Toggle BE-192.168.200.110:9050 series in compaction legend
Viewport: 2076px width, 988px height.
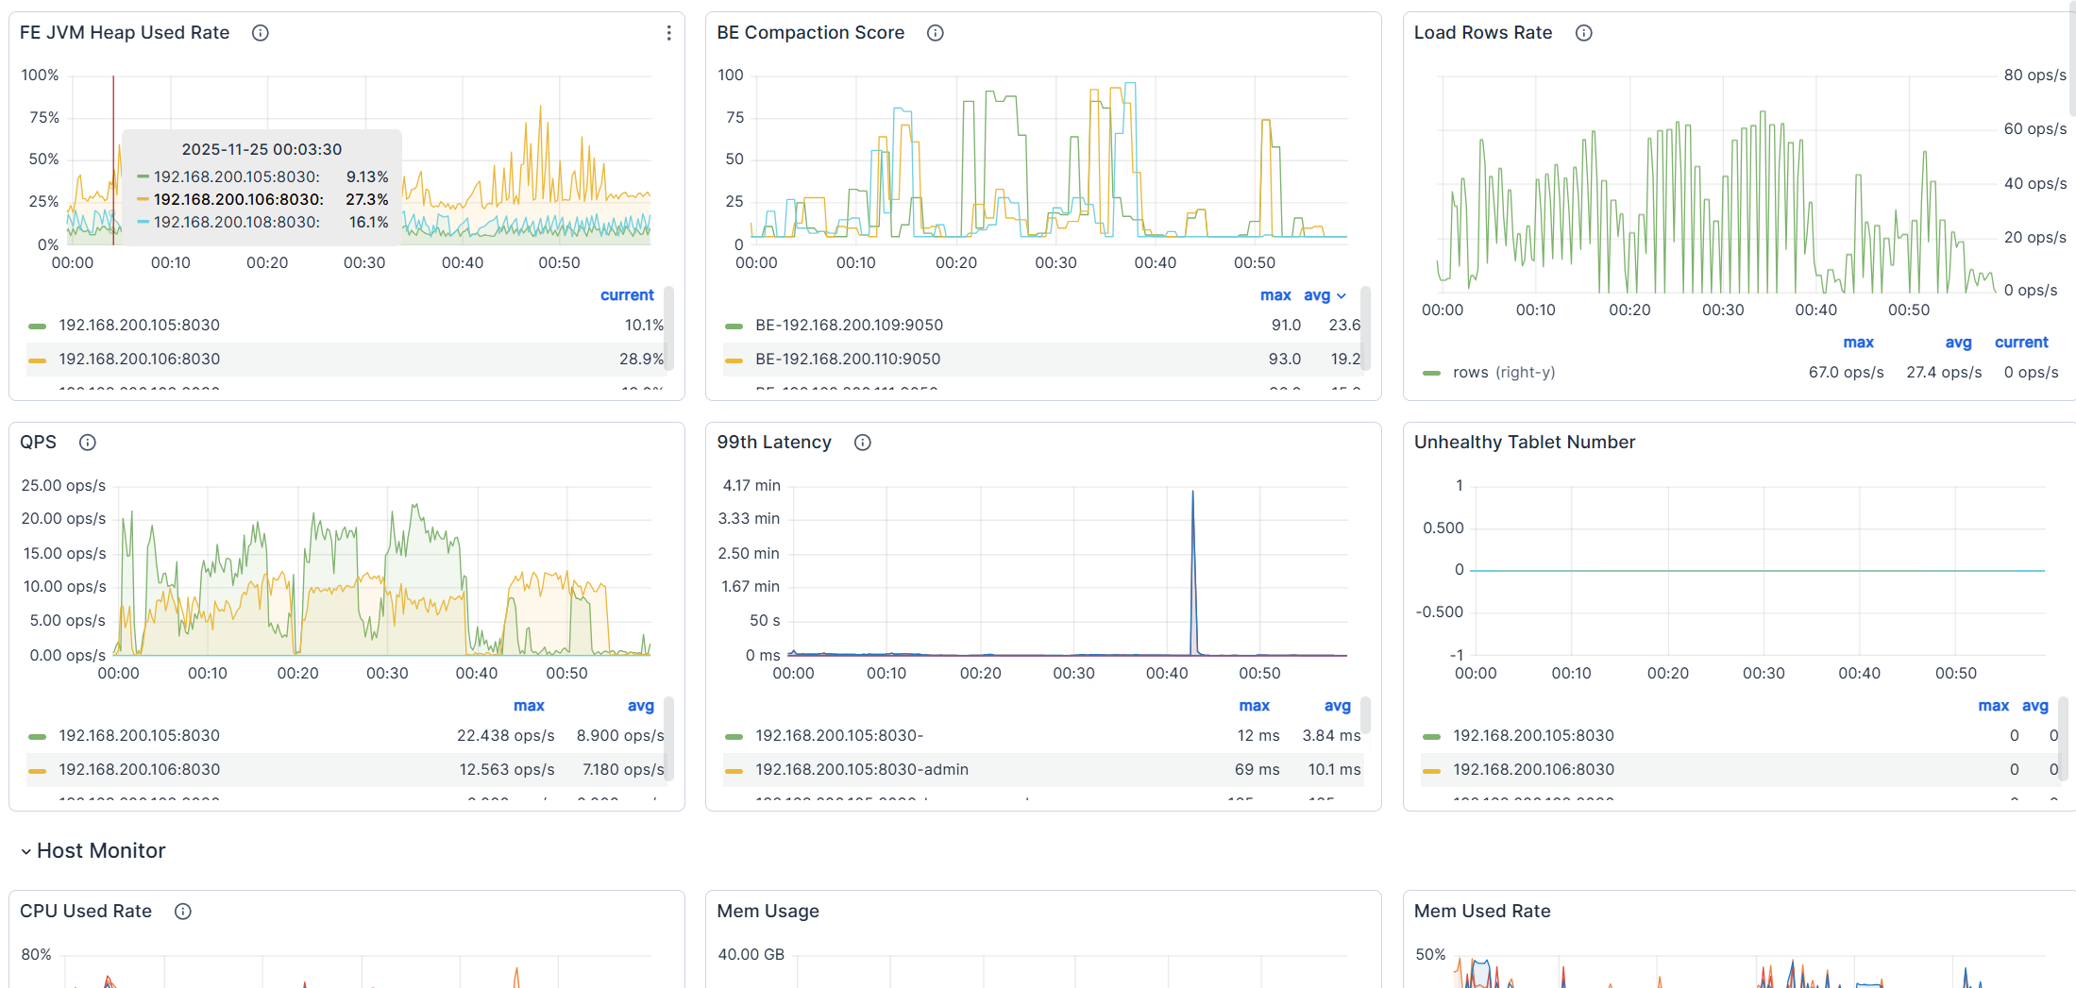pos(847,360)
